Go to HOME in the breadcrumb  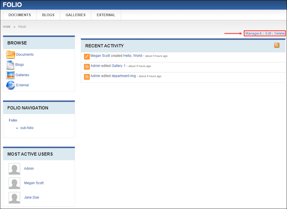click(x=7, y=27)
